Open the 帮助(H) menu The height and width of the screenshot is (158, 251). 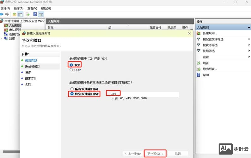(46, 8)
